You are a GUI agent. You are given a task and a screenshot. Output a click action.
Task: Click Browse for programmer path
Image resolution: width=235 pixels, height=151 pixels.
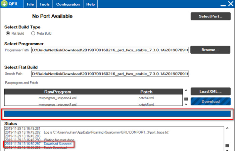point(210,50)
